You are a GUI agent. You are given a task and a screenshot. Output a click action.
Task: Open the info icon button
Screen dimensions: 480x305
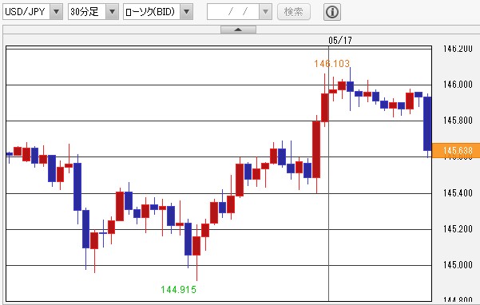click(332, 12)
